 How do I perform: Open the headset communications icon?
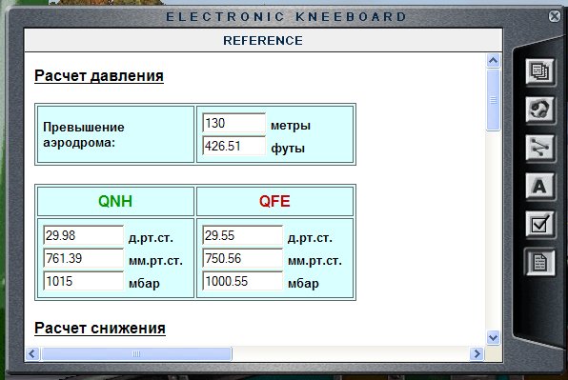540,110
